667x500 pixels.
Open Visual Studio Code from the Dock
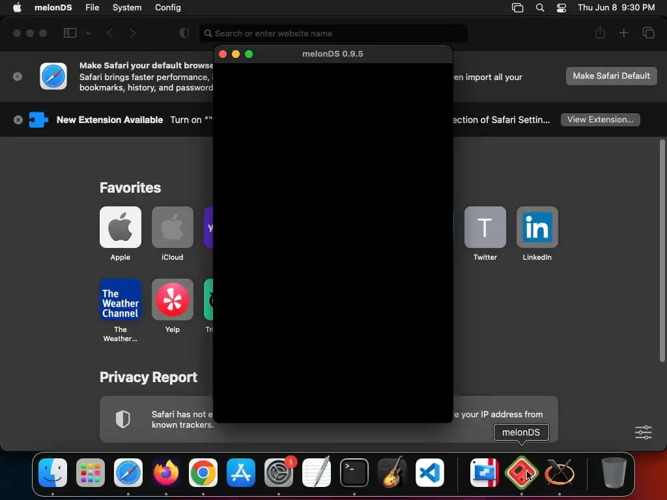click(x=430, y=473)
